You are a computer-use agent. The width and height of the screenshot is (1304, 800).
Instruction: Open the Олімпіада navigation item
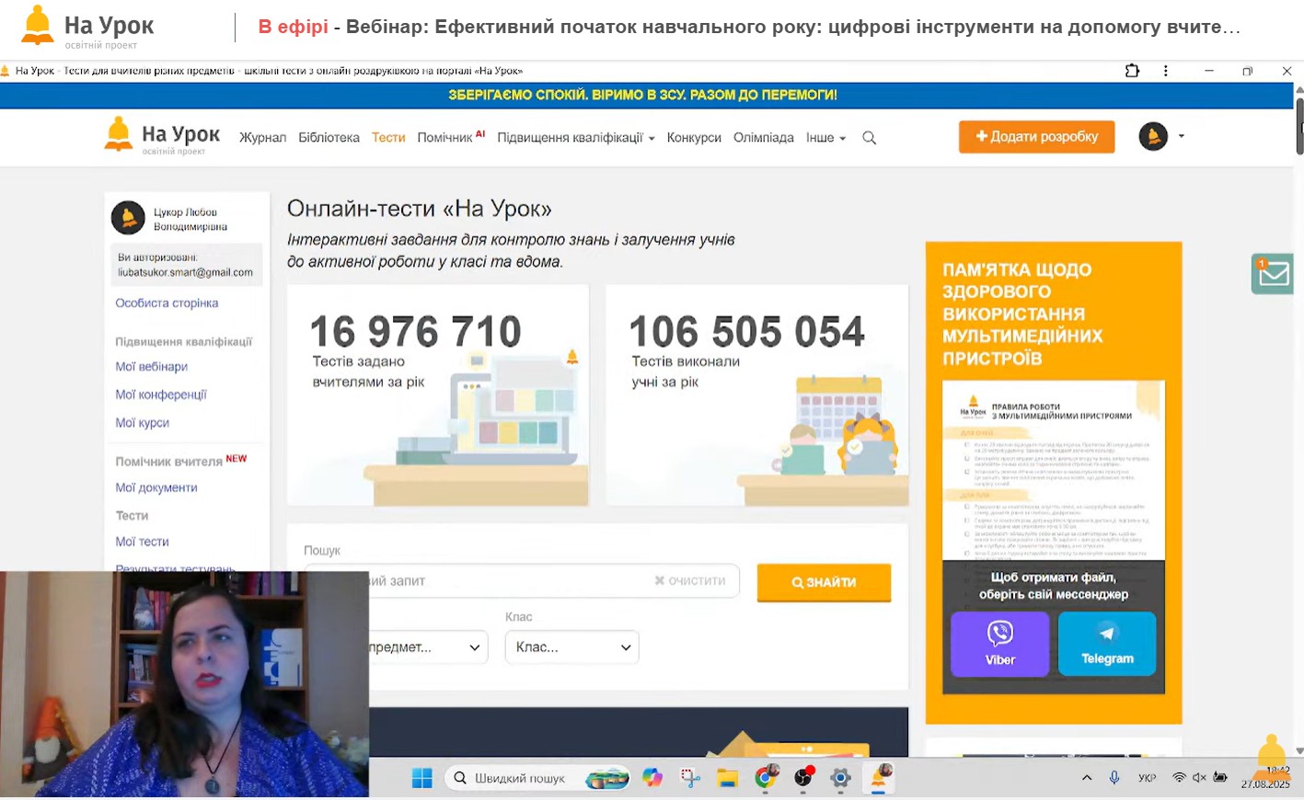[x=764, y=138]
